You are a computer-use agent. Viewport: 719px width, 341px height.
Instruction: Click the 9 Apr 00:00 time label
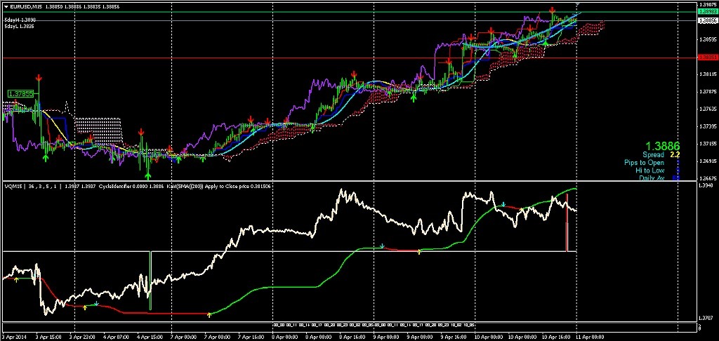(x=385, y=336)
